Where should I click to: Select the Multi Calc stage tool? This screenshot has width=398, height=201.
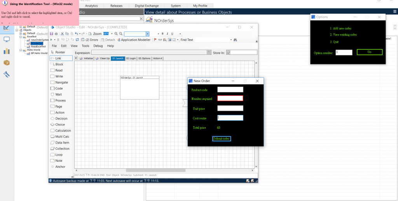click(61, 136)
